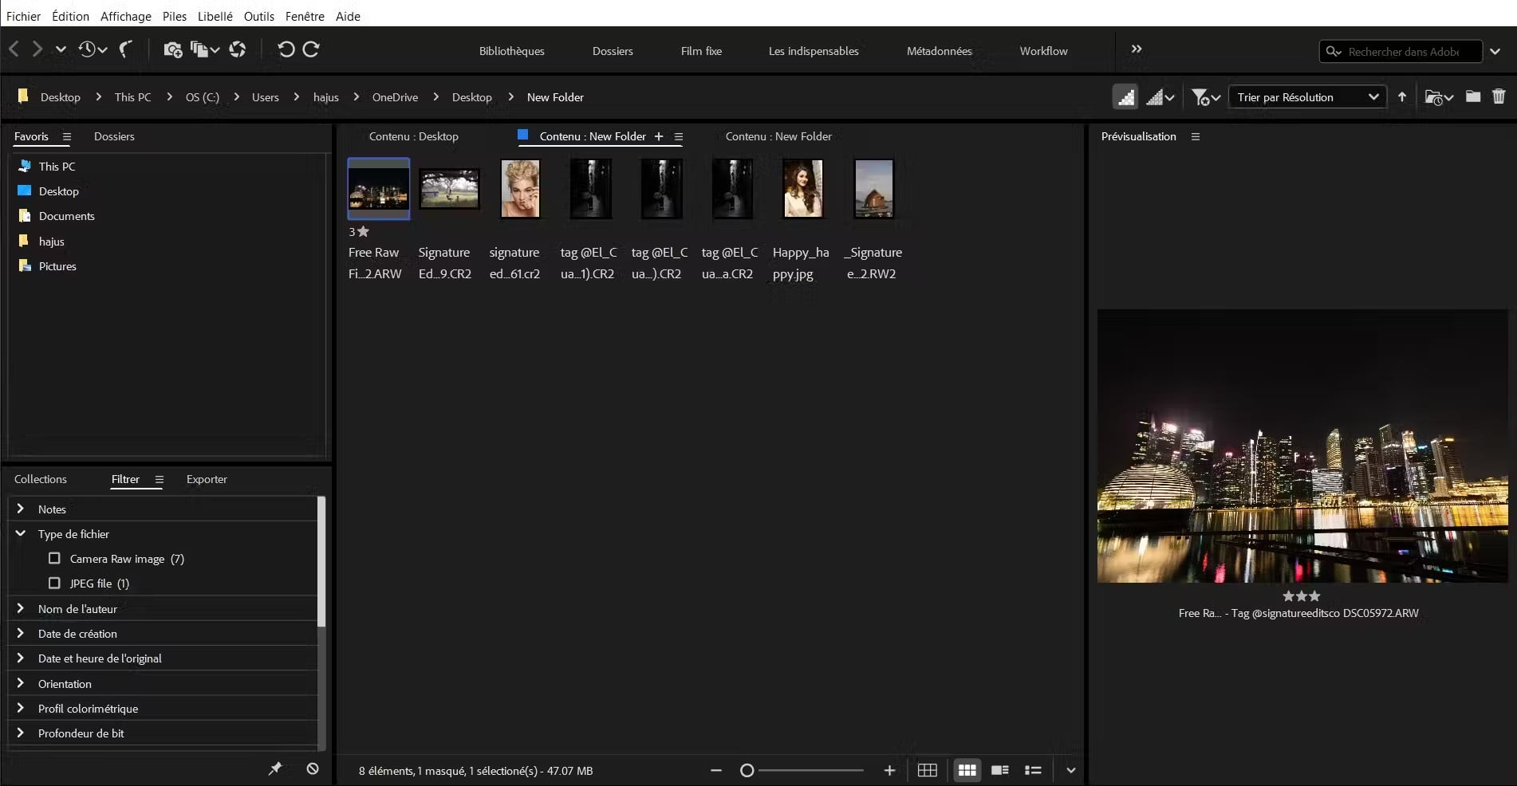Pin the filter with pushpin icon
The width and height of the screenshot is (1517, 786).
click(x=275, y=768)
